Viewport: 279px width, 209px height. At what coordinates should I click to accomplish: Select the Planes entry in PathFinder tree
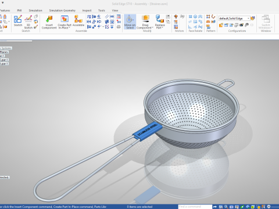4,52
